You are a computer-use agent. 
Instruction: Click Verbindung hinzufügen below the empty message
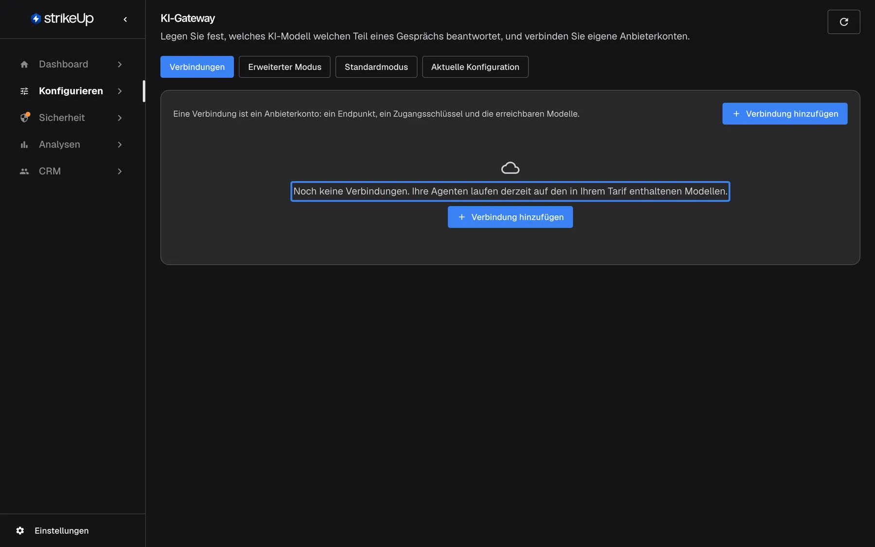510,217
